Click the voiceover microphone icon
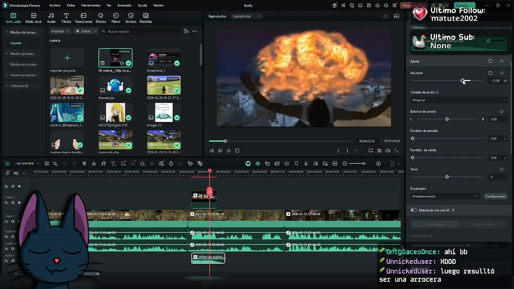Viewport: 514px width, 289px height. [306, 163]
